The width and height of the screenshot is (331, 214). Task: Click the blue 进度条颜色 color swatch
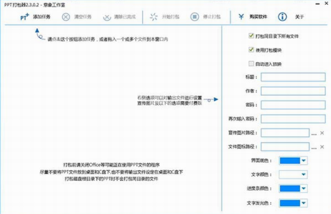[290, 188]
